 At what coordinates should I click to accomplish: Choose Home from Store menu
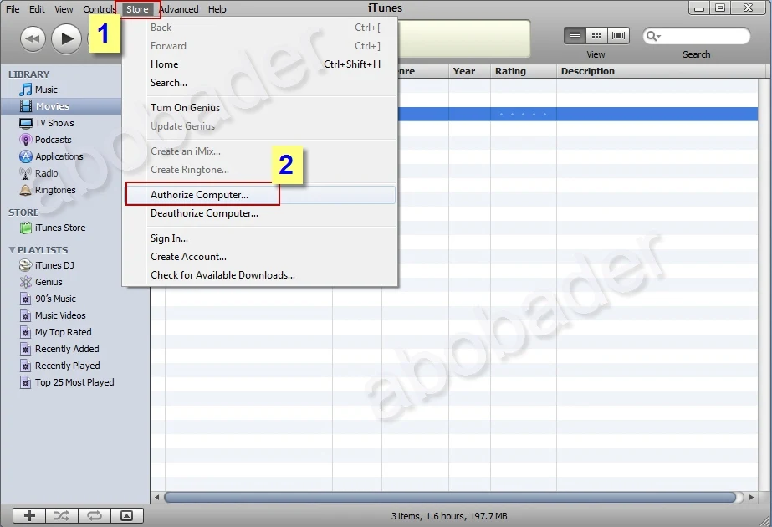tap(259, 64)
